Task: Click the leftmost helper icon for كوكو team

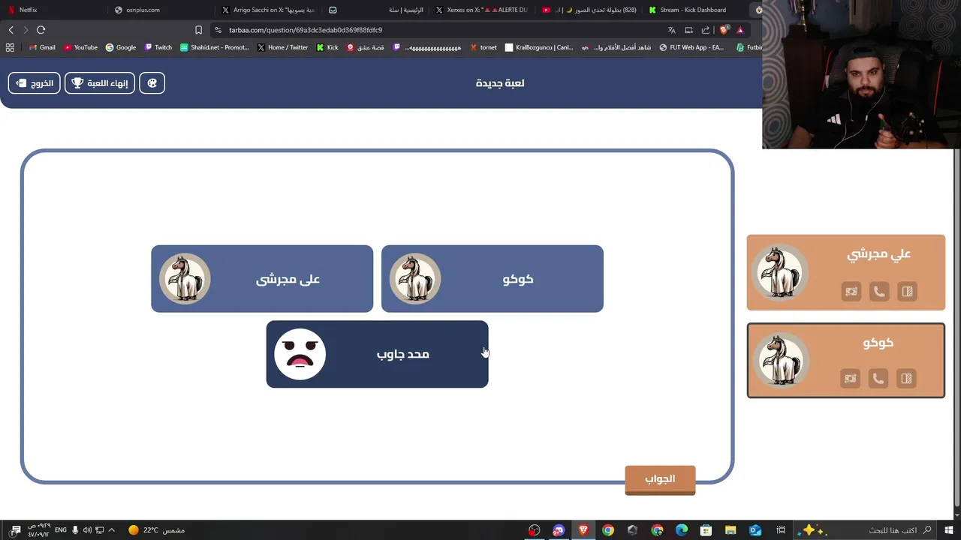Action: click(850, 379)
